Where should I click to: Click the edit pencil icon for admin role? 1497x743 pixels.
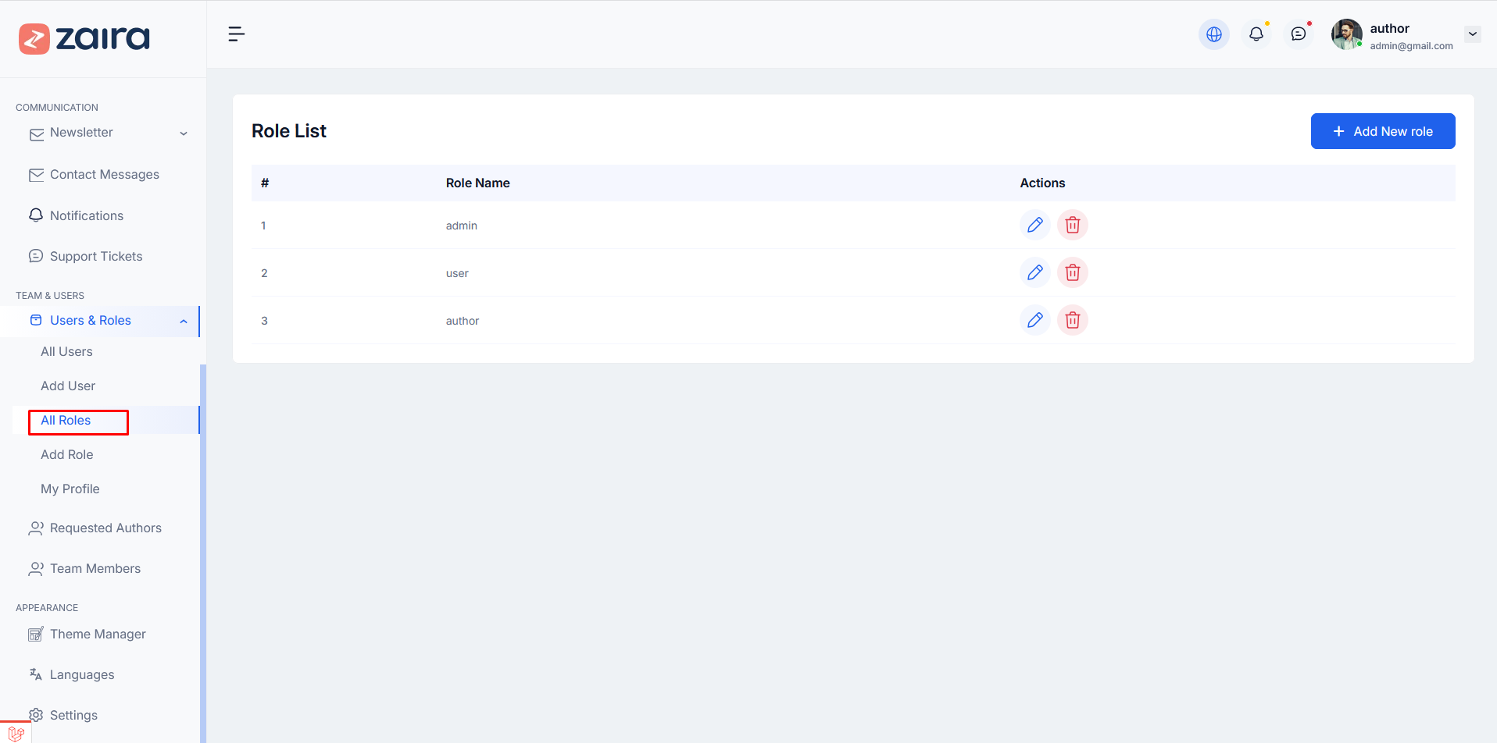pos(1034,225)
